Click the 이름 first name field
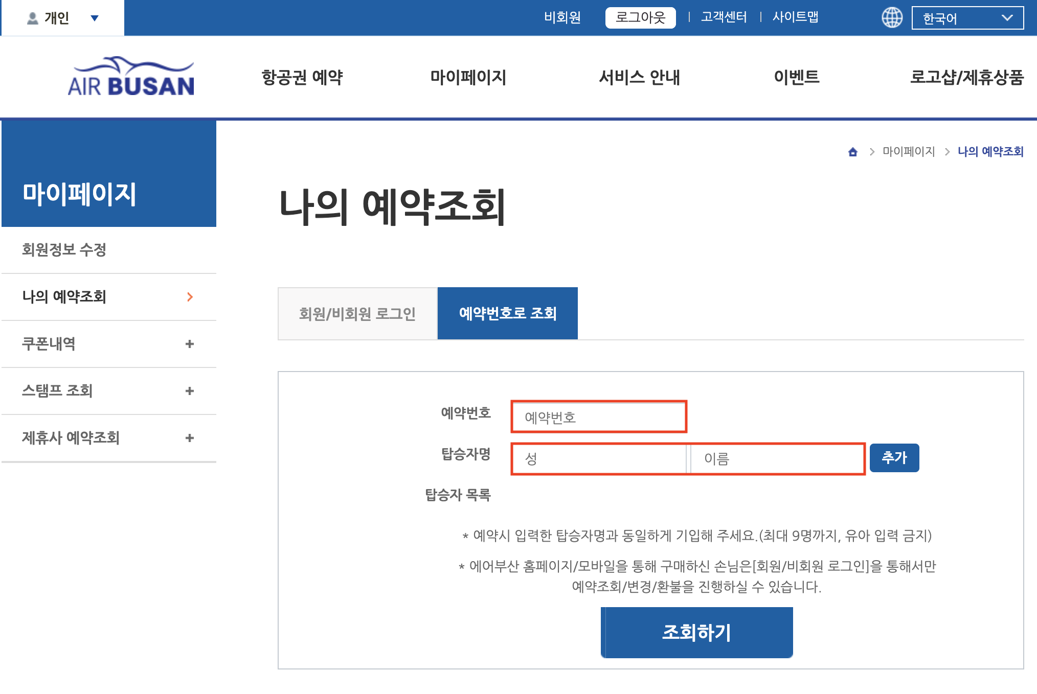The width and height of the screenshot is (1037, 694). 776,459
